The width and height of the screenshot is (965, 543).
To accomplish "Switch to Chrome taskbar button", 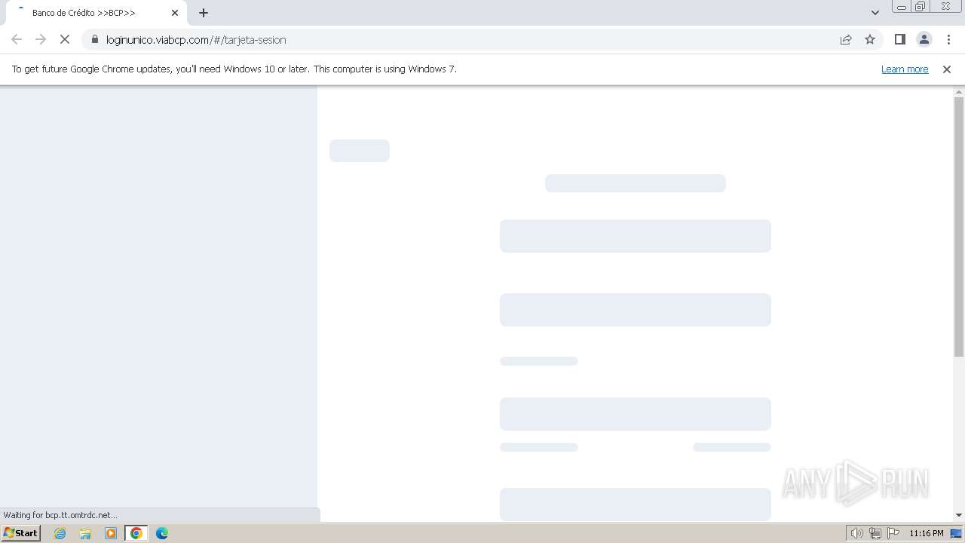I will pos(136,533).
